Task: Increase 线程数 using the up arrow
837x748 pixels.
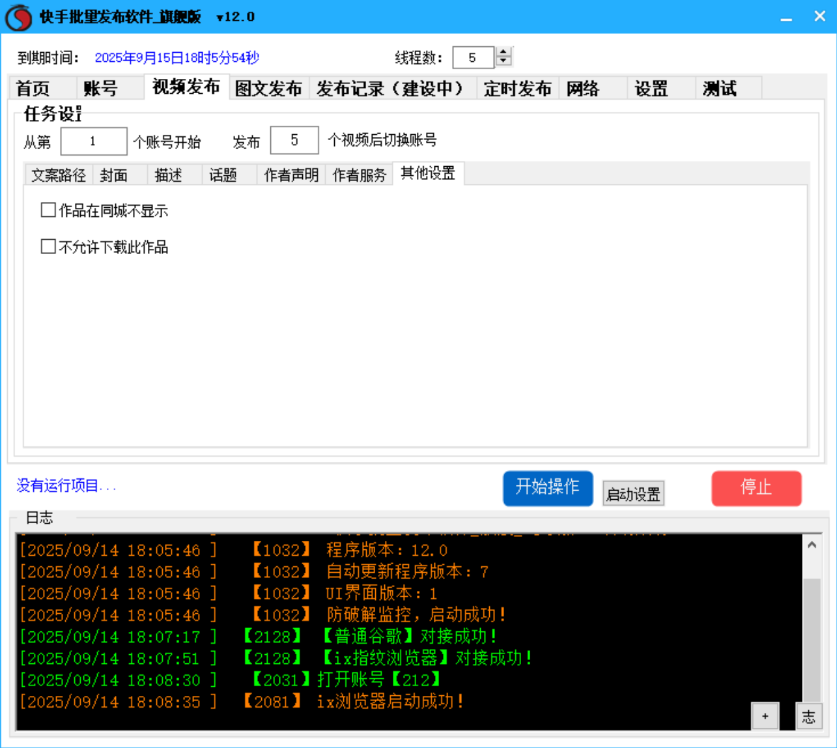Action: pos(503,53)
